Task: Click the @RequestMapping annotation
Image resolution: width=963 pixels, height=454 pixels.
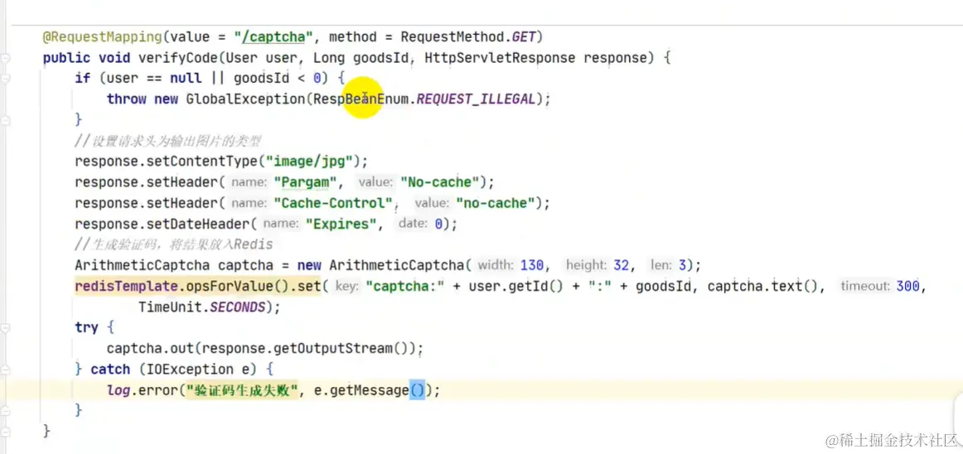Action: 103,36
